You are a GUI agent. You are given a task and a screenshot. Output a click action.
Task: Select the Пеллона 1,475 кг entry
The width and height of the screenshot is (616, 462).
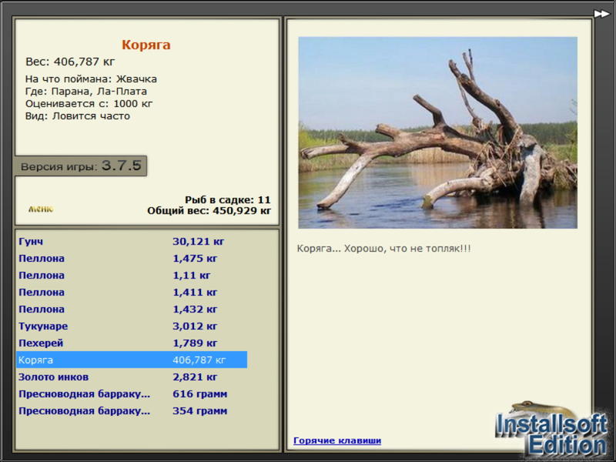coord(132,258)
